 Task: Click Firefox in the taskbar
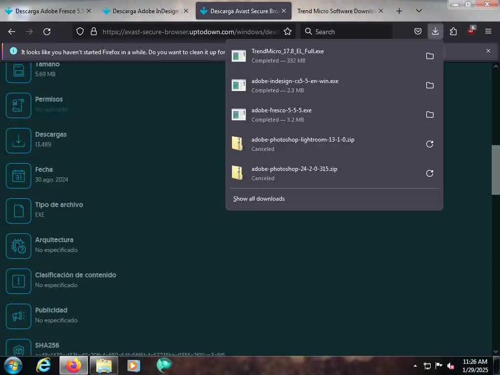click(x=74, y=366)
